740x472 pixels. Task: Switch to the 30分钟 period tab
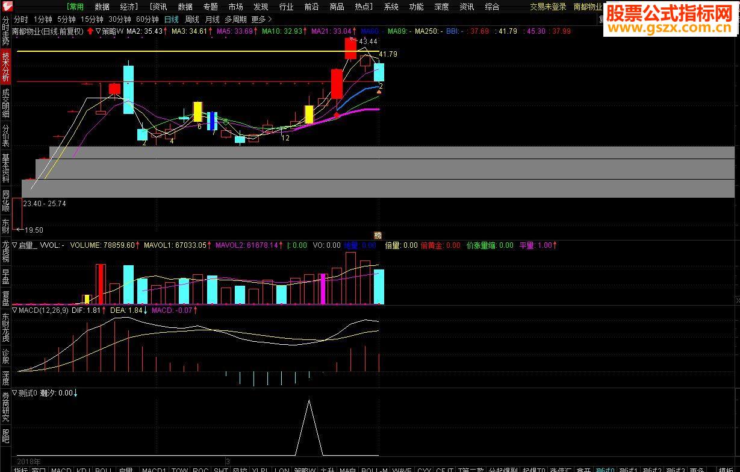coord(120,19)
